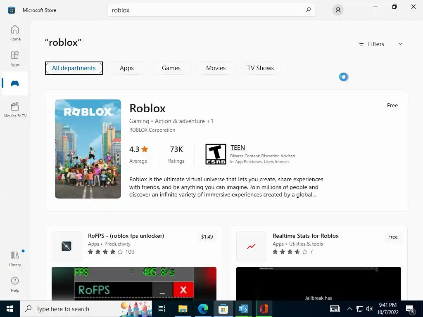Click the Microsoft Store logo icon
Image resolution: width=423 pixels, height=317 pixels.
click(x=11, y=10)
